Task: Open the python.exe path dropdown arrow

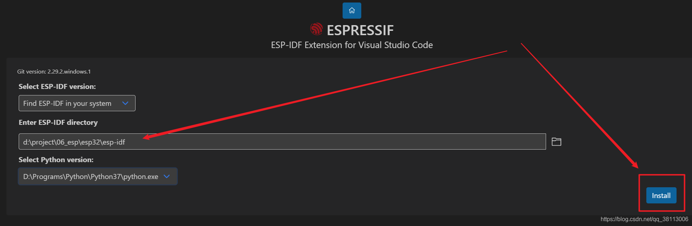Action: pos(166,176)
